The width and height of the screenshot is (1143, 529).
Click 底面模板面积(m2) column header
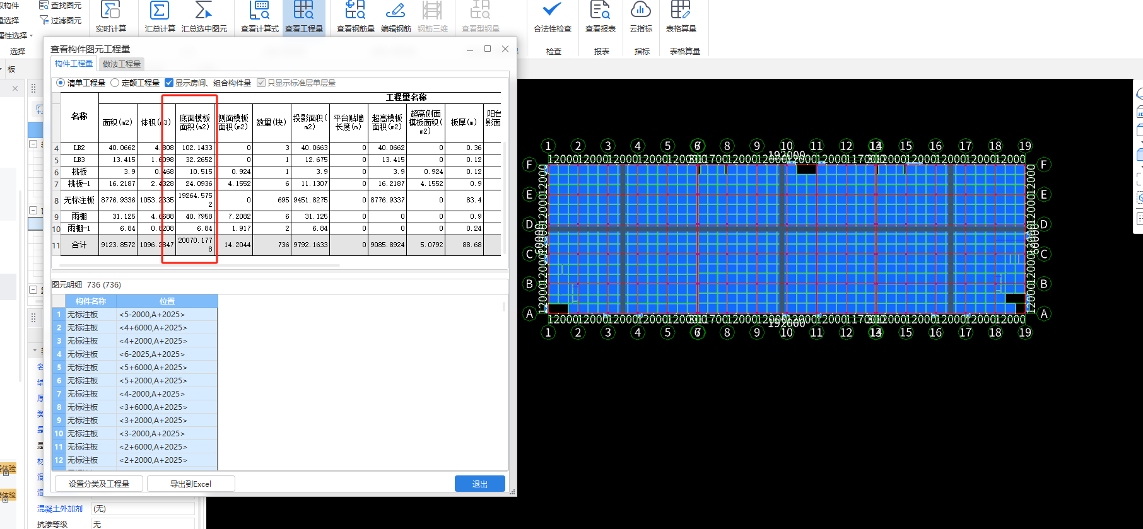coord(195,122)
